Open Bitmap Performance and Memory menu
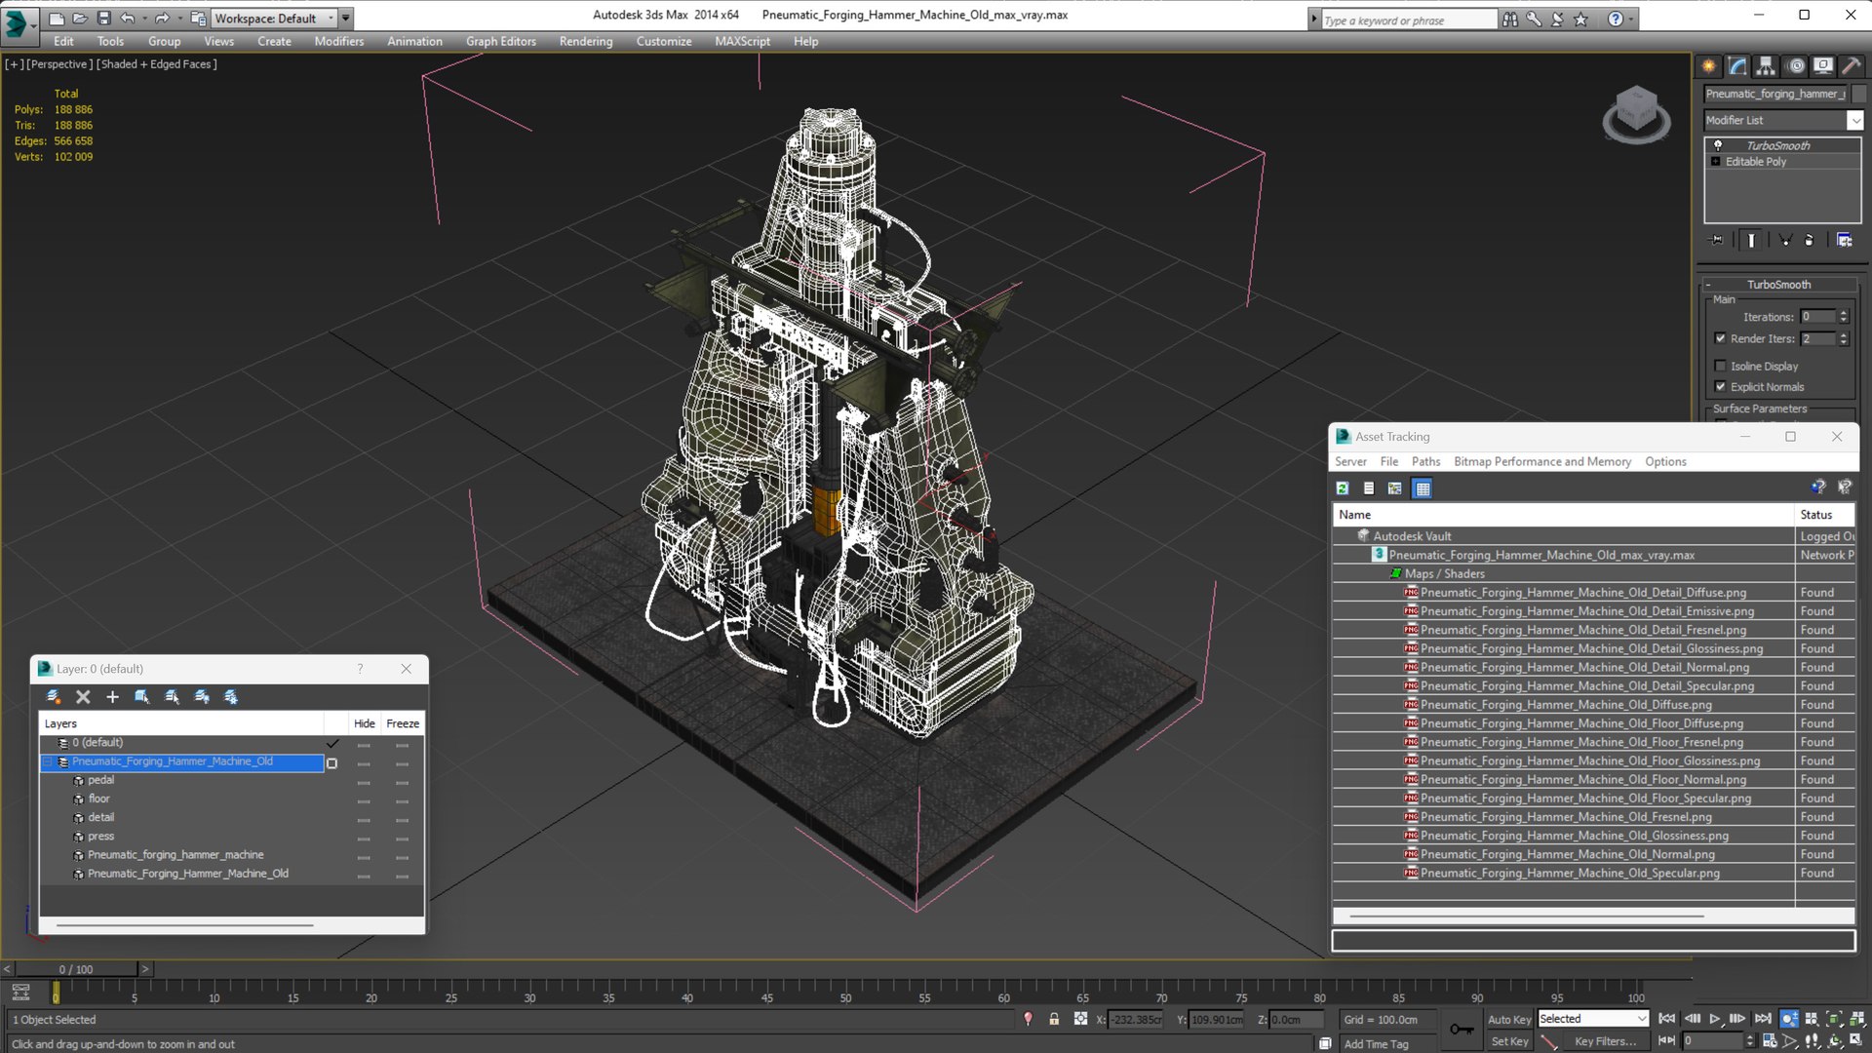Viewport: 1872px width, 1053px height. click(x=1541, y=461)
